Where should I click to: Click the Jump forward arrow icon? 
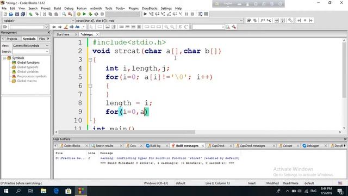pyautogui.click(x=60, y=27)
